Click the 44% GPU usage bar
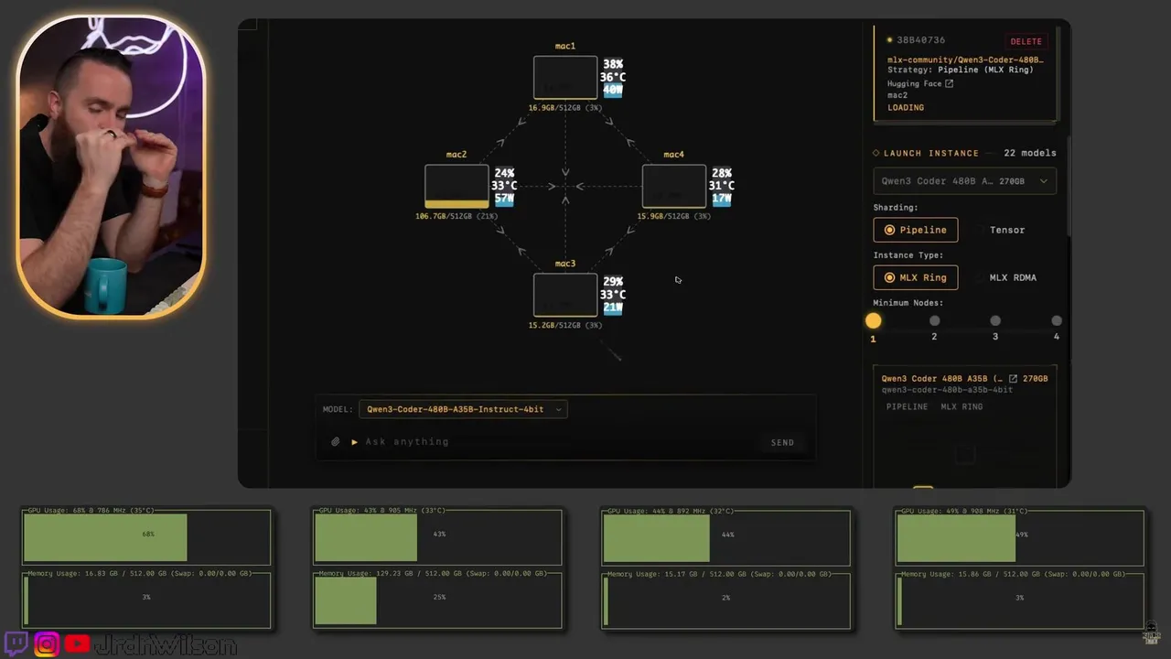 (x=726, y=537)
